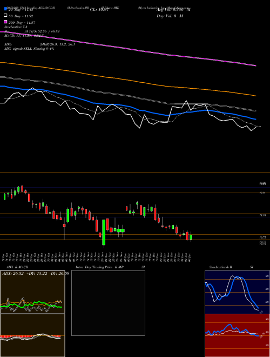The height and width of the screenshot is (357, 270).
Task: Click the empty intraday trading price chart box
Action: point(108,303)
